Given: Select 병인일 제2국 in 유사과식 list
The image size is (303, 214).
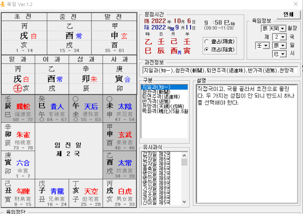Looking at the screenshot, I should coord(157,173).
